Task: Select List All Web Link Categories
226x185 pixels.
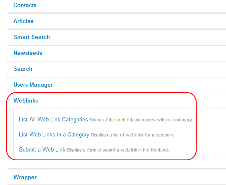Action: [53, 120]
